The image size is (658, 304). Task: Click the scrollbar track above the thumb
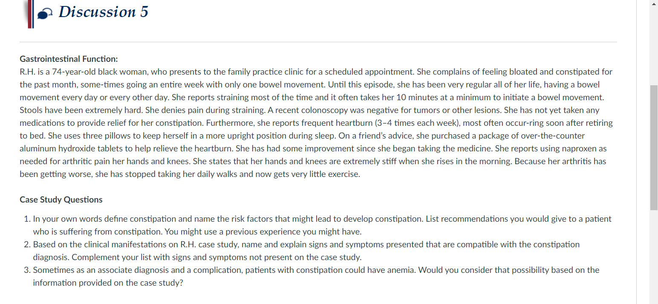click(x=654, y=46)
